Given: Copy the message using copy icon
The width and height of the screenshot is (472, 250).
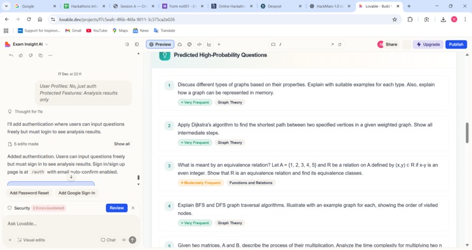Looking at the screenshot, I should coord(40,55).
